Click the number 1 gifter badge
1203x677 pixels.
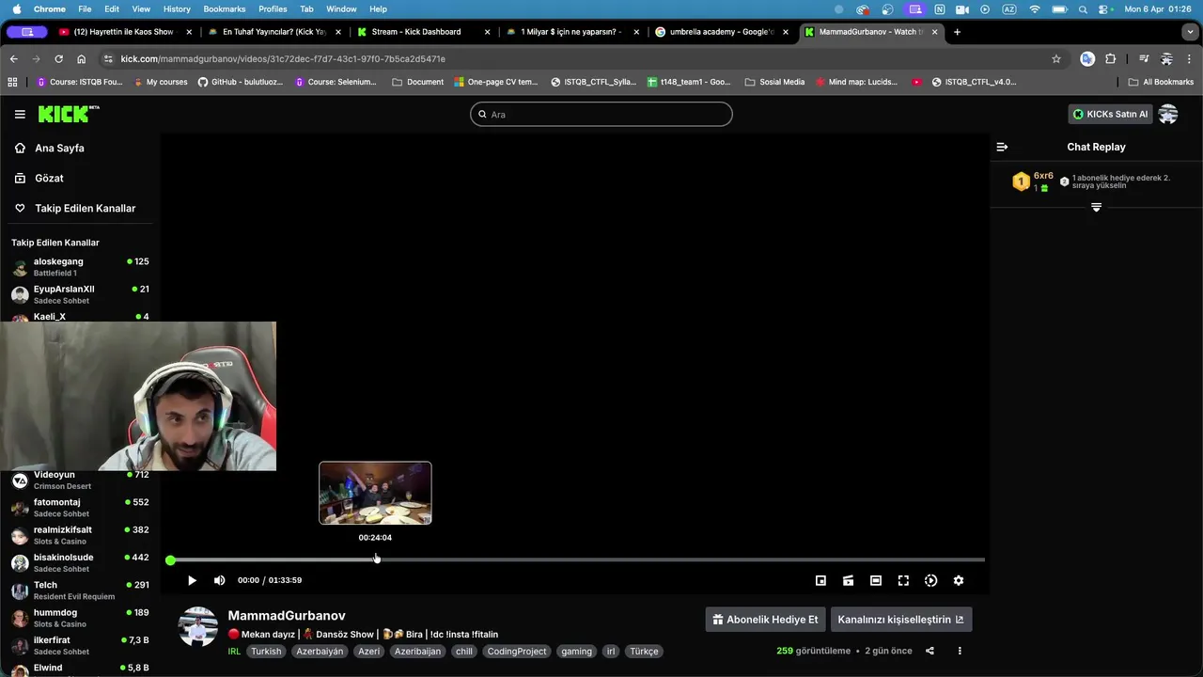tap(1021, 181)
